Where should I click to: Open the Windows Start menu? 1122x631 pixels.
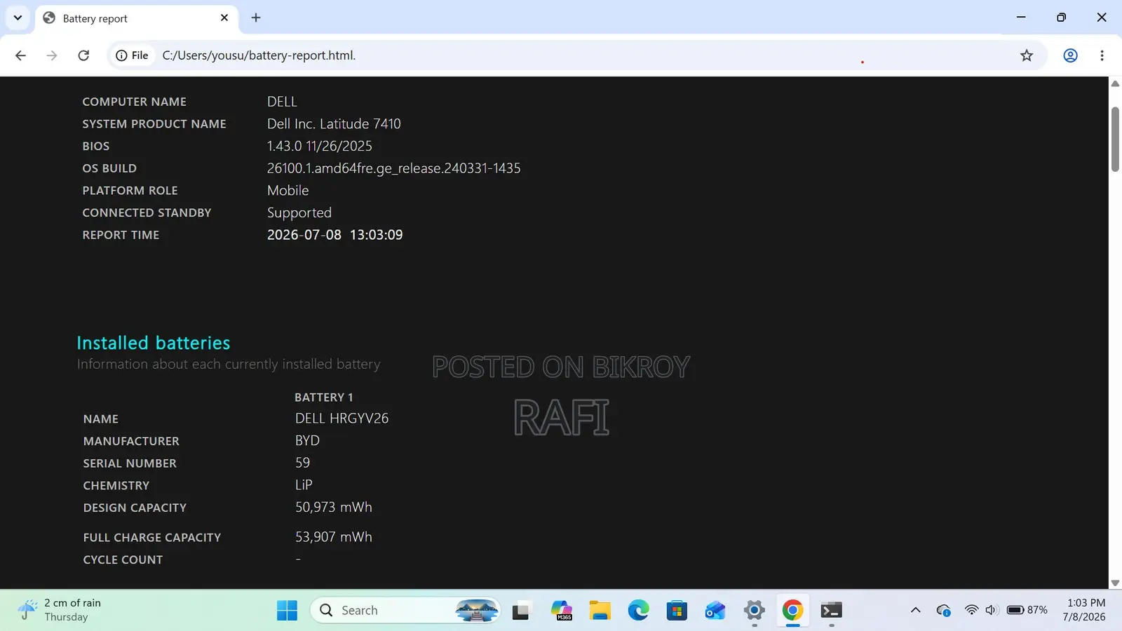click(x=287, y=611)
